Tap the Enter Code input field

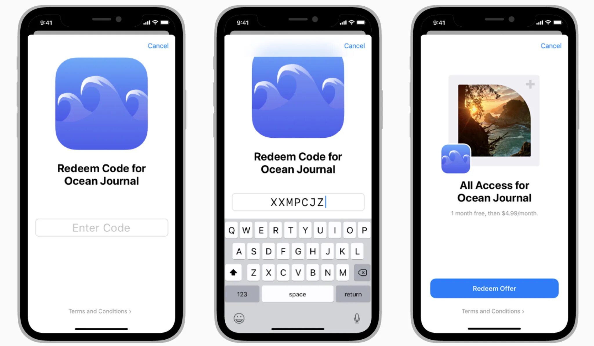tap(102, 228)
